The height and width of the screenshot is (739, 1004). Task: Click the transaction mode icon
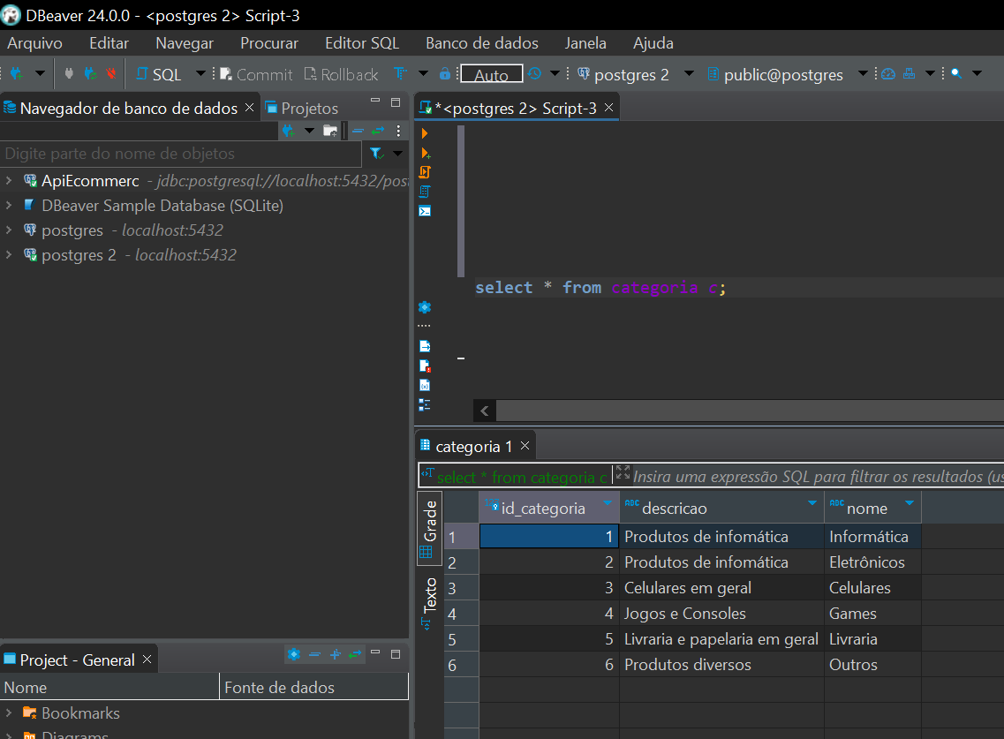[x=400, y=73]
